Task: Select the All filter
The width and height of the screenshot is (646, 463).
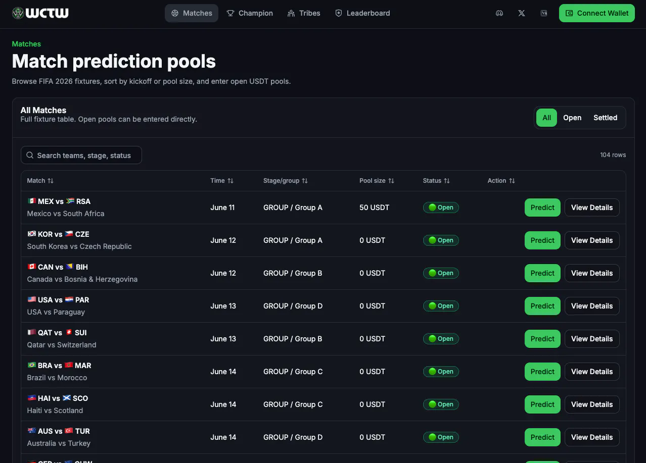Action: pyautogui.click(x=546, y=118)
